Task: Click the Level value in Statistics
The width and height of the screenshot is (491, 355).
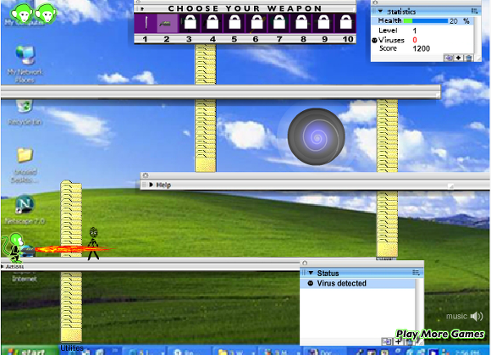Action: pyautogui.click(x=415, y=31)
